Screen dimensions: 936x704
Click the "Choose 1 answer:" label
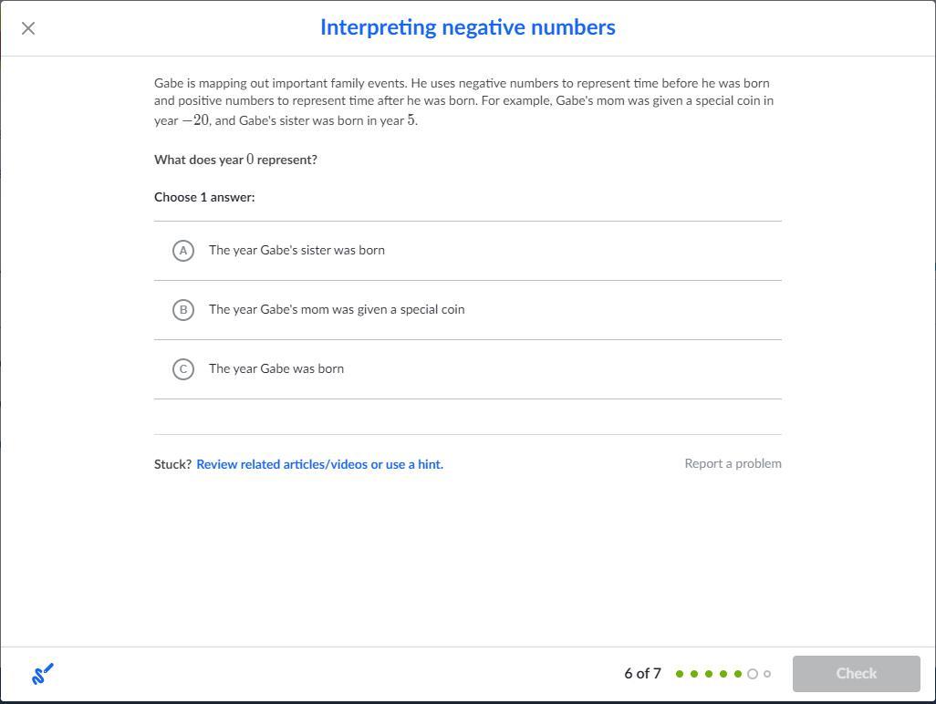pyautogui.click(x=204, y=197)
